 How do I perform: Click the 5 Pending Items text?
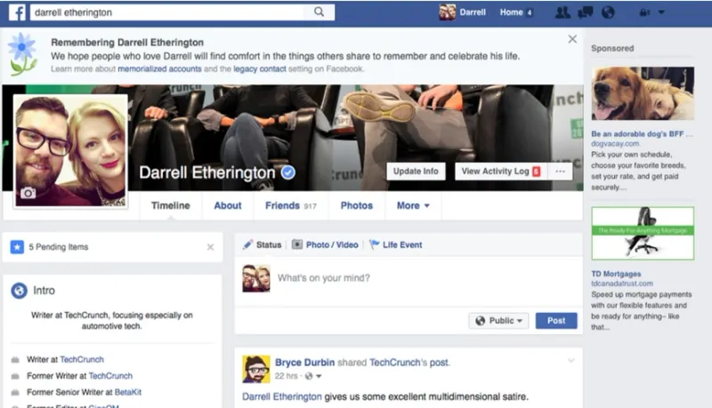(x=59, y=247)
